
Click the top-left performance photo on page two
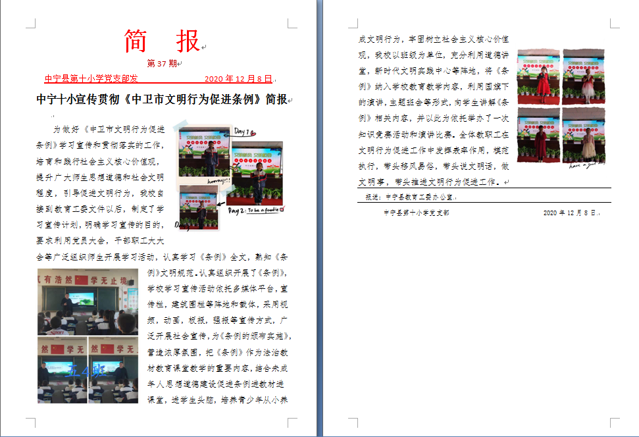(538, 76)
